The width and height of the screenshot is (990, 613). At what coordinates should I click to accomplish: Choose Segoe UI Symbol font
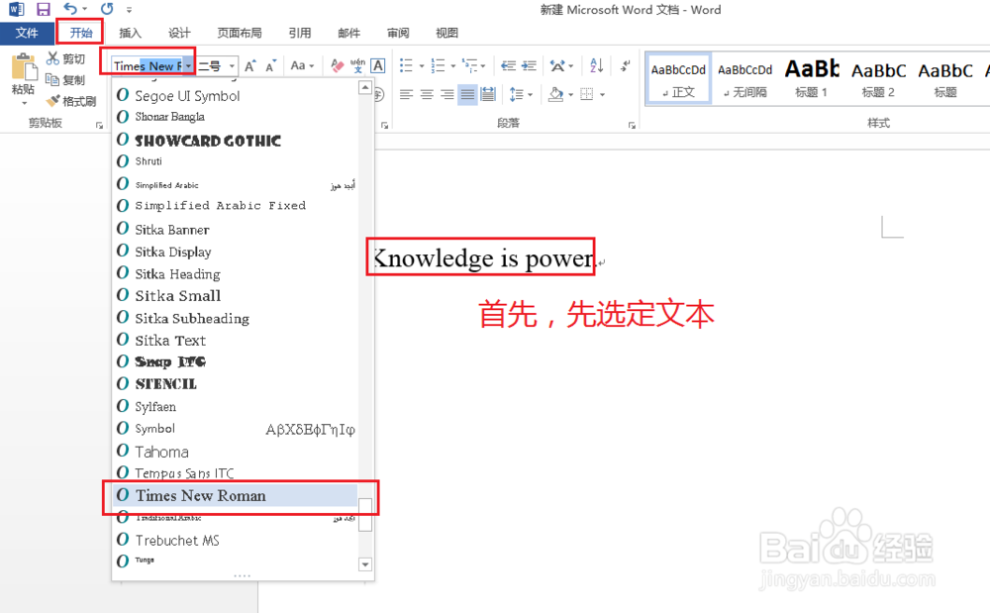pos(236,95)
